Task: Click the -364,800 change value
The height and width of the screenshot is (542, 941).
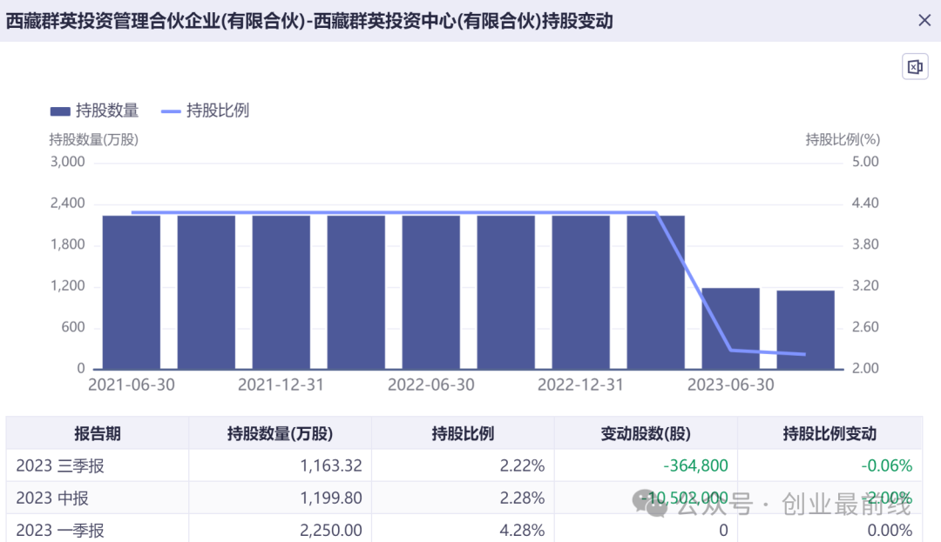Action: click(695, 466)
